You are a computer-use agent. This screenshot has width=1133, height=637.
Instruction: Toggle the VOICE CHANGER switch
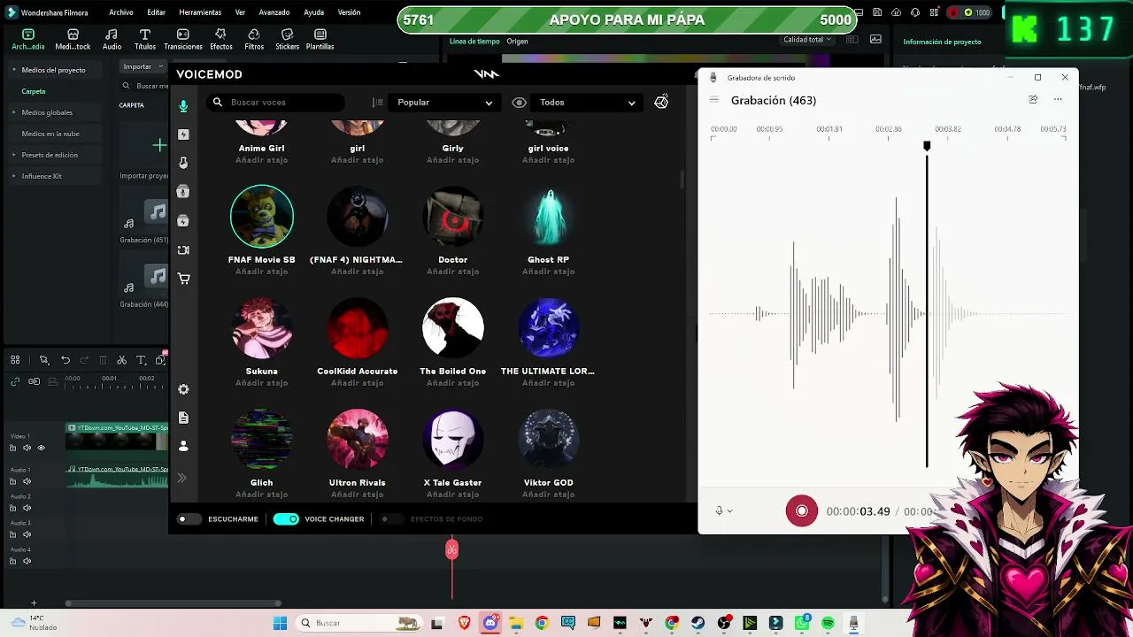(286, 519)
